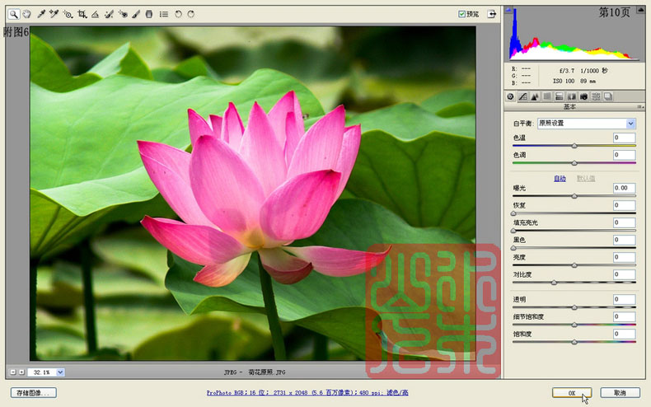Open the 白平衡 white balance dropdown
Screen dimensions: 651x407
(586, 124)
